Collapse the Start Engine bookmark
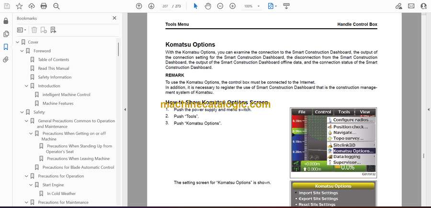Viewport: 431px width, 208px height. [31, 185]
